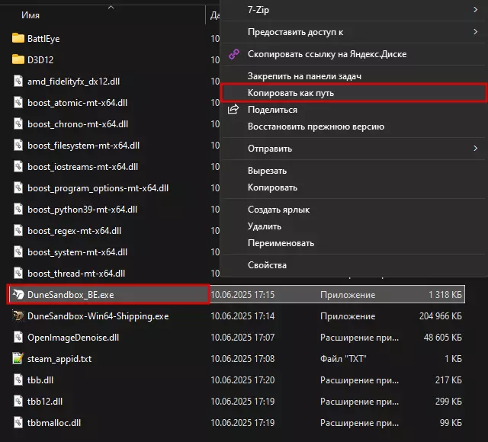Click the DuneSandbox-Win64-Shipping.exe icon
This screenshot has width=488, height=442.
[19, 315]
